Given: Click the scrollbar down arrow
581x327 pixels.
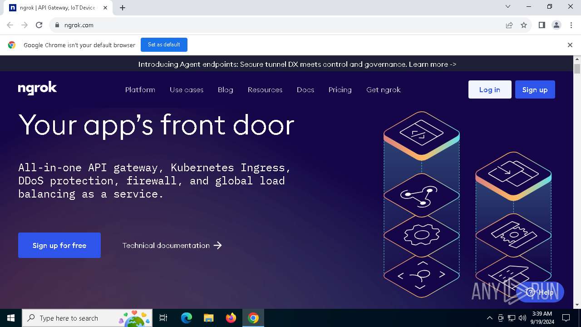Looking at the screenshot, I should pyautogui.click(x=577, y=305).
